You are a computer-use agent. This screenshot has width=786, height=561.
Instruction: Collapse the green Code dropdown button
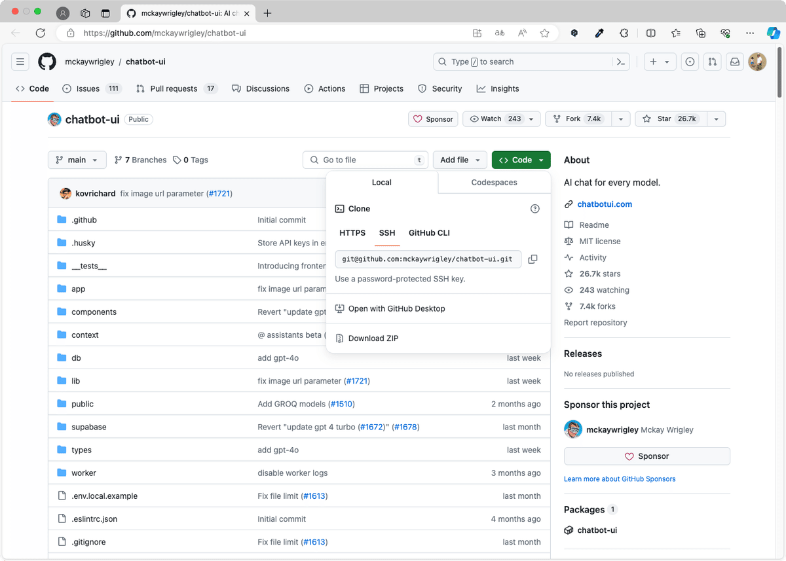[521, 160]
